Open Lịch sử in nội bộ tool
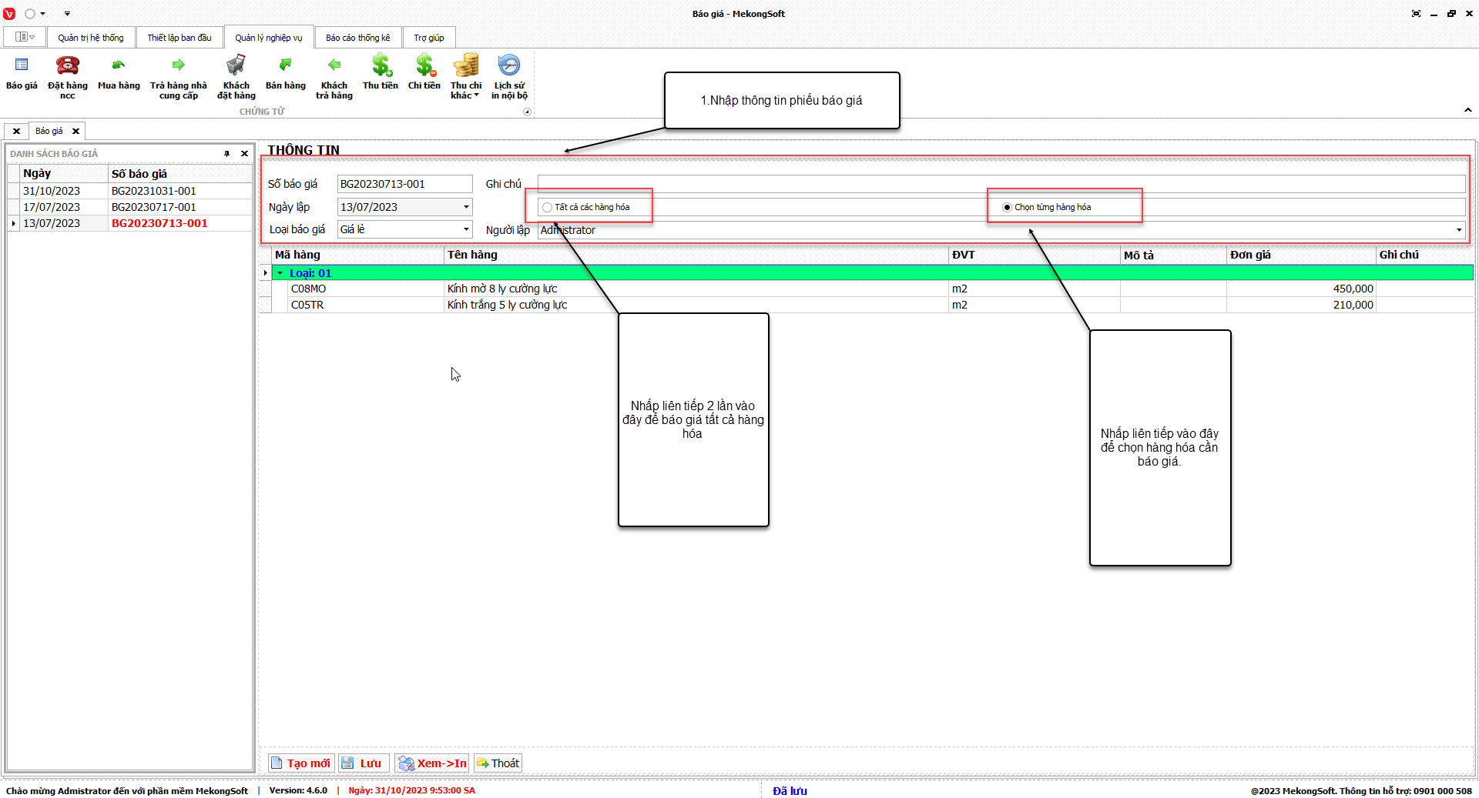This screenshot has width=1479, height=798. pyautogui.click(x=509, y=77)
